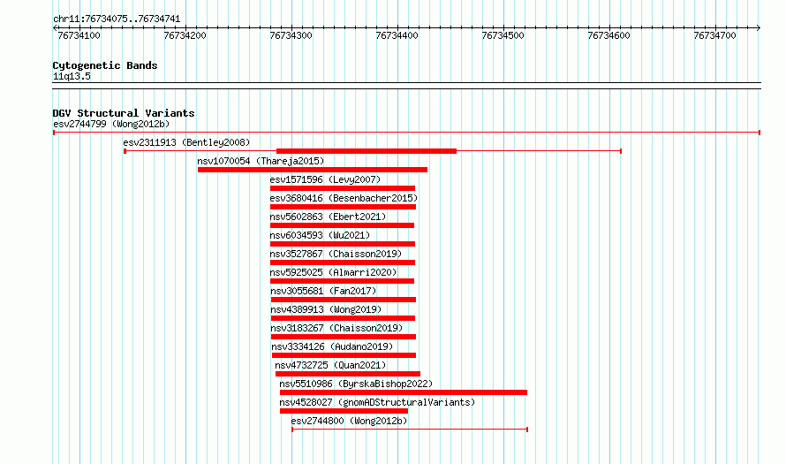Click nsv3527867 (Chaisson2019) label
Image resolution: width=786 pixels, height=464 pixels.
[x=336, y=254]
